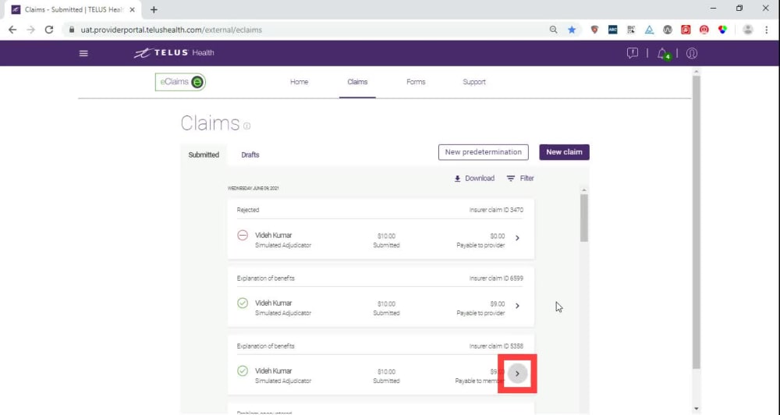
Task: Reload the current page
Action: pyautogui.click(x=48, y=30)
